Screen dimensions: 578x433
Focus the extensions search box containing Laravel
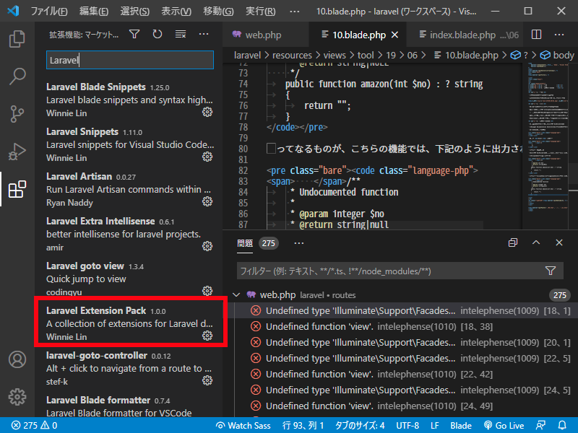130,60
